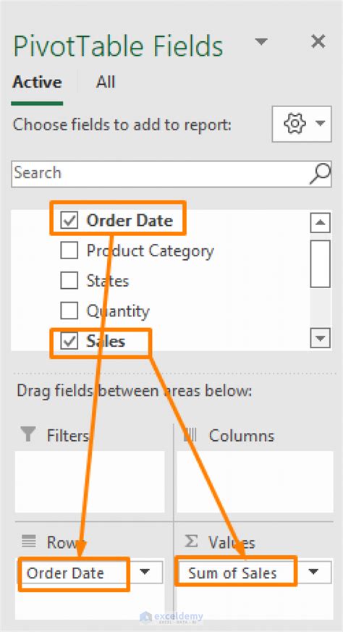343x632 pixels.
Task: Open the Sum of Sales dropdown arrow
Action: click(313, 572)
